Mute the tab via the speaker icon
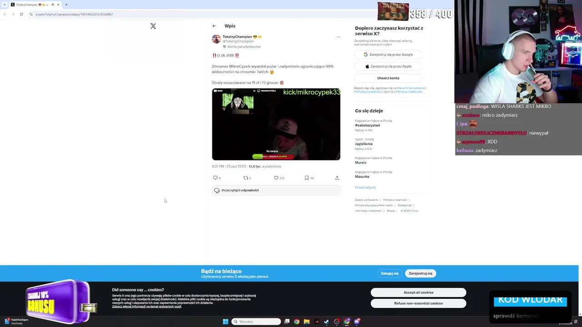This screenshot has width=582, height=327. pos(52,5)
